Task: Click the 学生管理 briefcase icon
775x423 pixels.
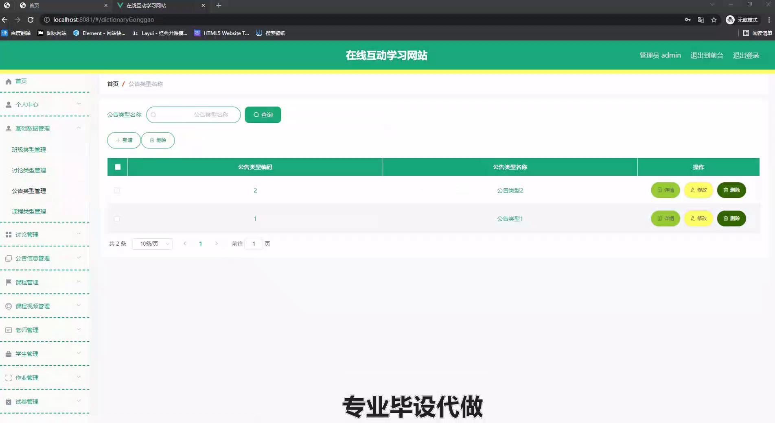Action: (x=9, y=354)
